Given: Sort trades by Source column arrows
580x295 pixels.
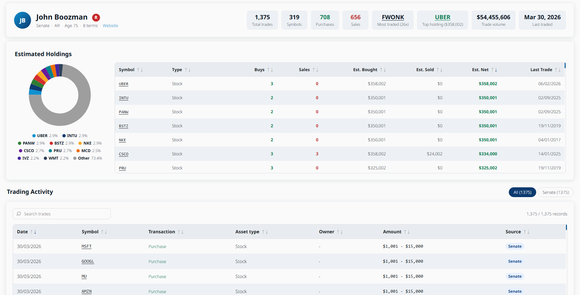Looking at the screenshot, I should tap(526, 232).
